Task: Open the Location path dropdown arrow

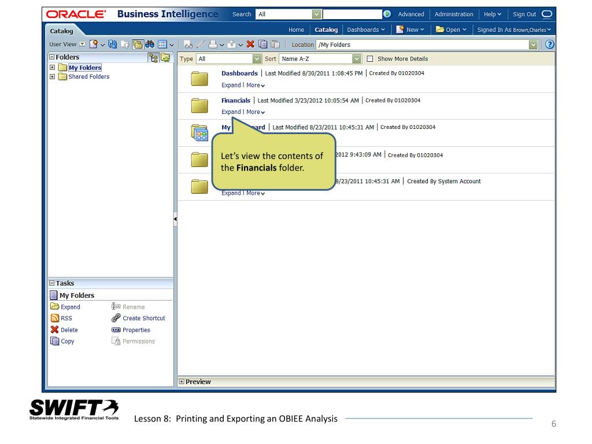Action: (533, 45)
